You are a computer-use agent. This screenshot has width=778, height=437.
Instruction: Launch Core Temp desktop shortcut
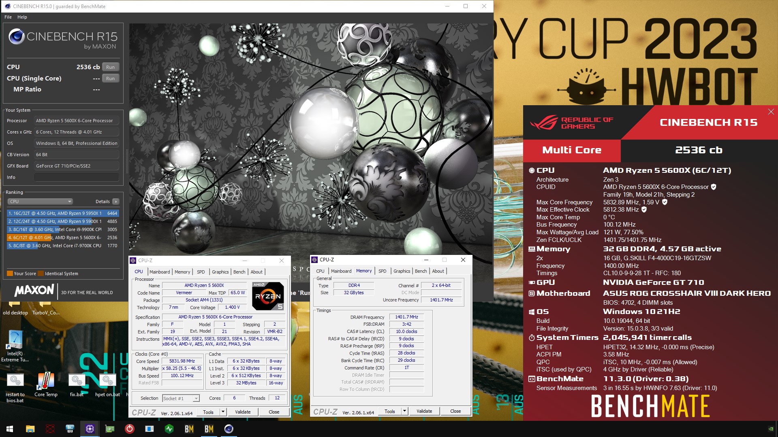pos(46,385)
